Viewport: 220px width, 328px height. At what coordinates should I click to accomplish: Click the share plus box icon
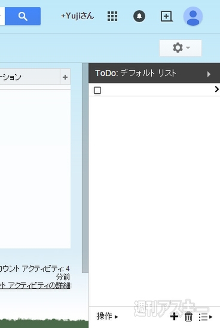pyautogui.click(x=167, y=16)
